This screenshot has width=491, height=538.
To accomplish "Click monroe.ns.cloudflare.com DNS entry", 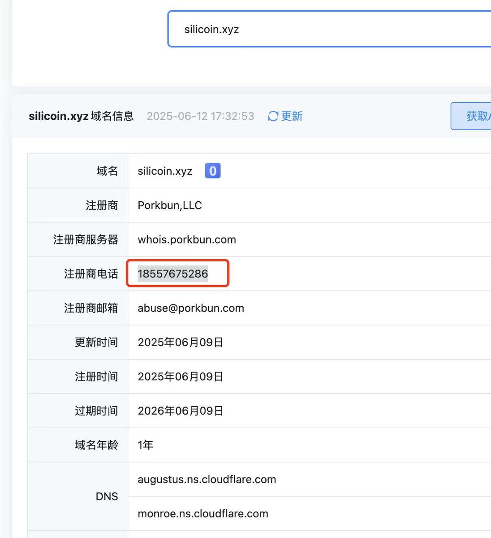I will tap(203, 514).
